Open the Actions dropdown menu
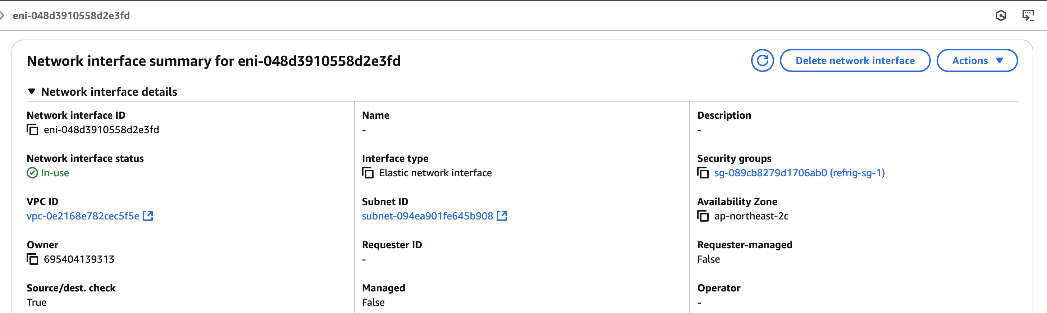1047x313 pixels. click(x=977, y=60)
